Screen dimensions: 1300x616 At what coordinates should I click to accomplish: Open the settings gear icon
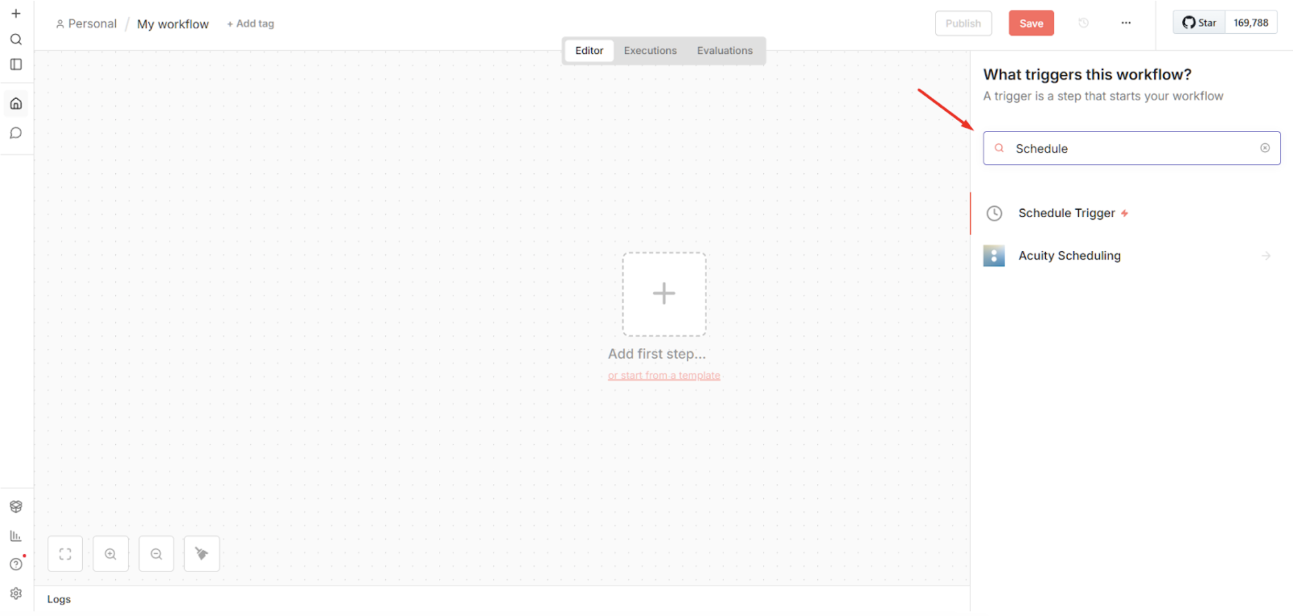16,593
